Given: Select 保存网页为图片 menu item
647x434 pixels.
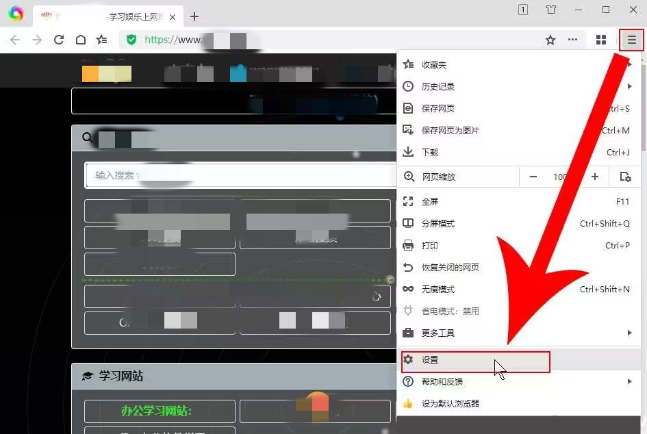Looking at the screenshot, I should coord(518,130).
